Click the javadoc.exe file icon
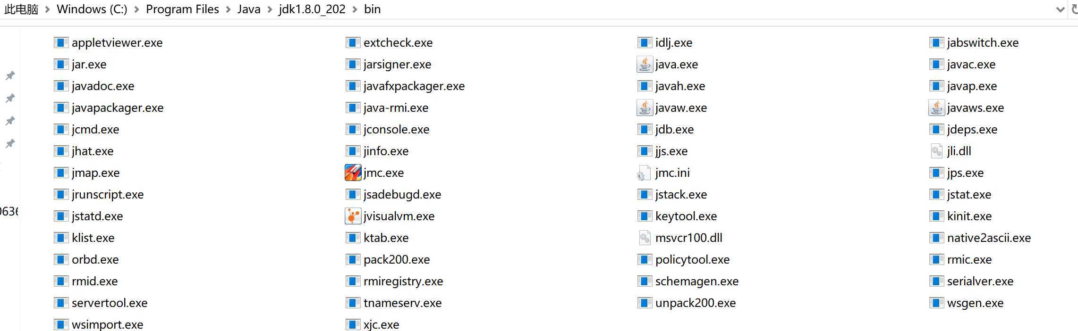 [61, 86]
